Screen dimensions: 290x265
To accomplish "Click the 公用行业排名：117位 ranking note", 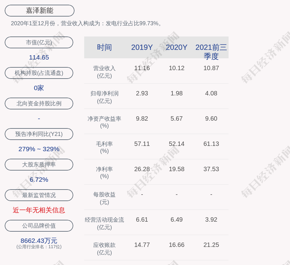I will [x=39, y=247].
